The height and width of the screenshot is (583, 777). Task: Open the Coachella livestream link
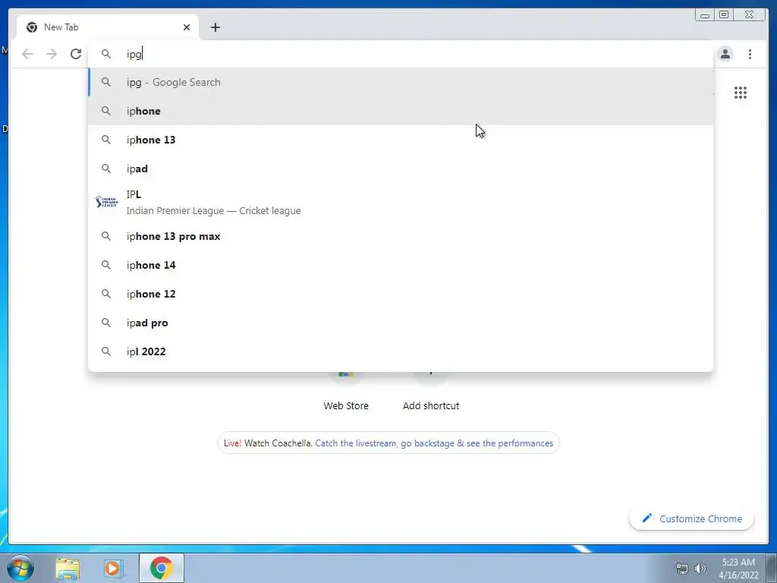coord(434,443)
